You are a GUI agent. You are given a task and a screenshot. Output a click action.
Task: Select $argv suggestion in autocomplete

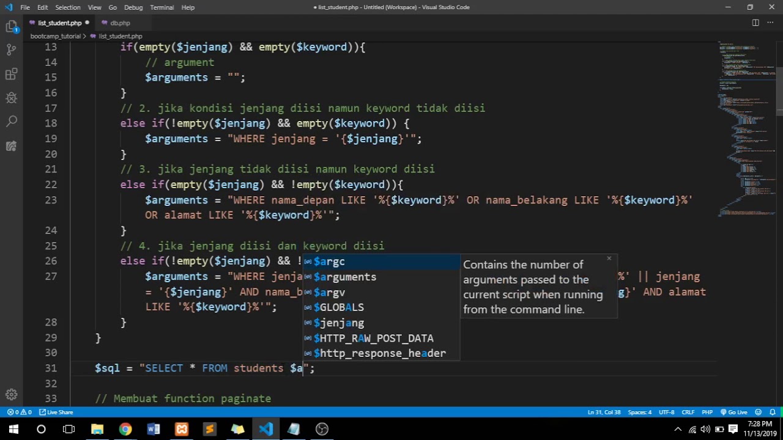pos(382,292)
